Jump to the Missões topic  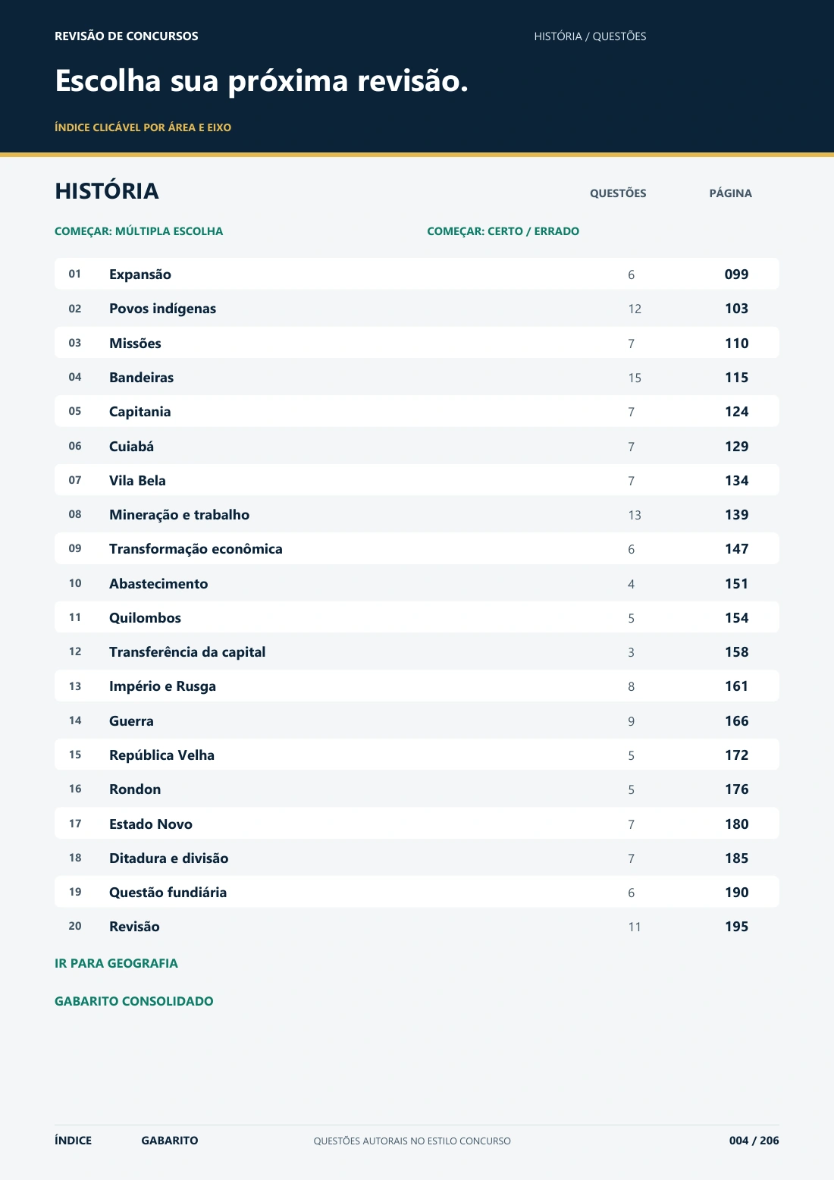click(x=417, y=343)
